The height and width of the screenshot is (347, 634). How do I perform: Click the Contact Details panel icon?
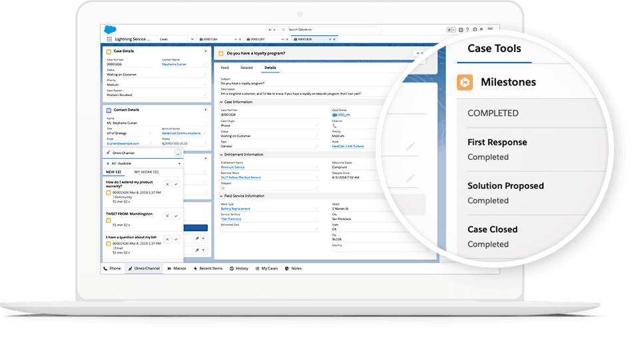(109, 110)
